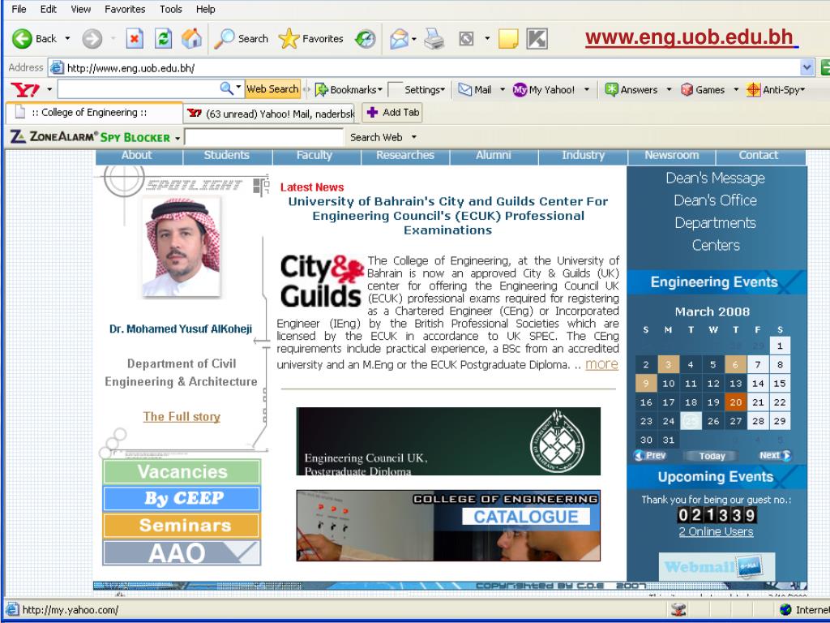Click the Yahoo toolbar search magnifier
The width and height of the screenshot is (830, 623).
[x=226, y=88]
